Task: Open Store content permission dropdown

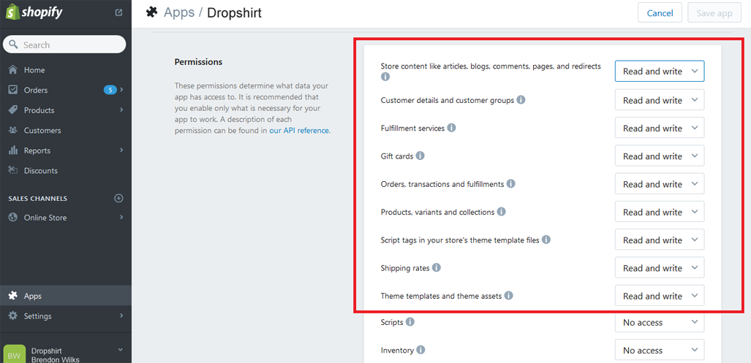Action: pos(660,72)
